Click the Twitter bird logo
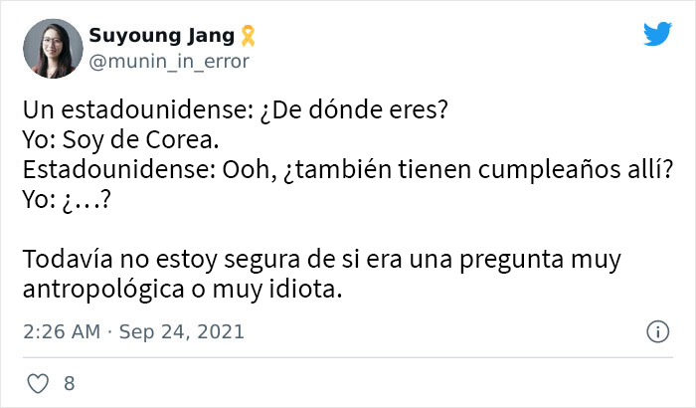This screenshot has width=696, height=408. click(x=657, y=35)
